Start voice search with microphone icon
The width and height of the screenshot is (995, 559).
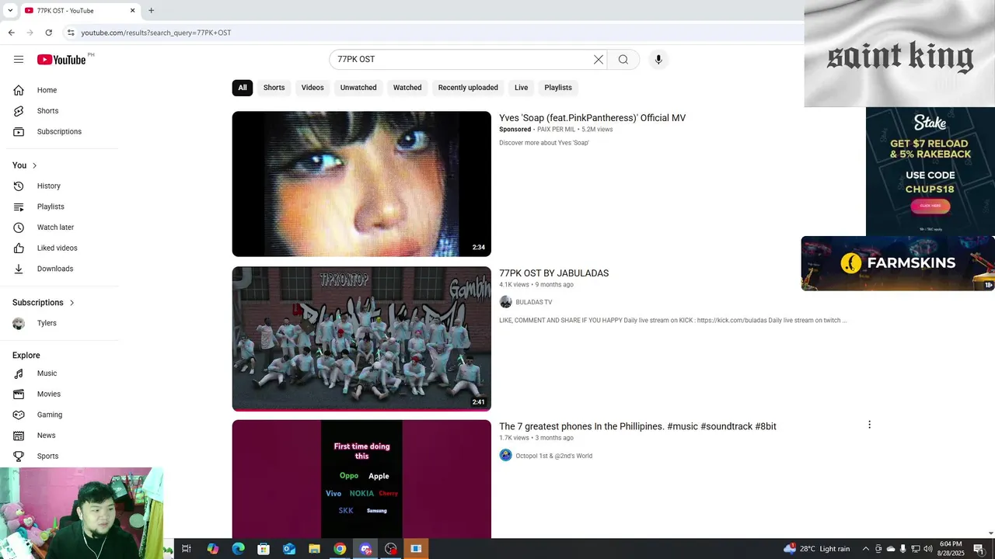point(658,60)
